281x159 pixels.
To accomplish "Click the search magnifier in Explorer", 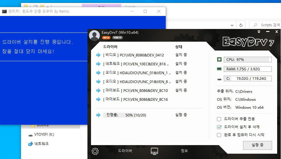I will click(255, 25).
